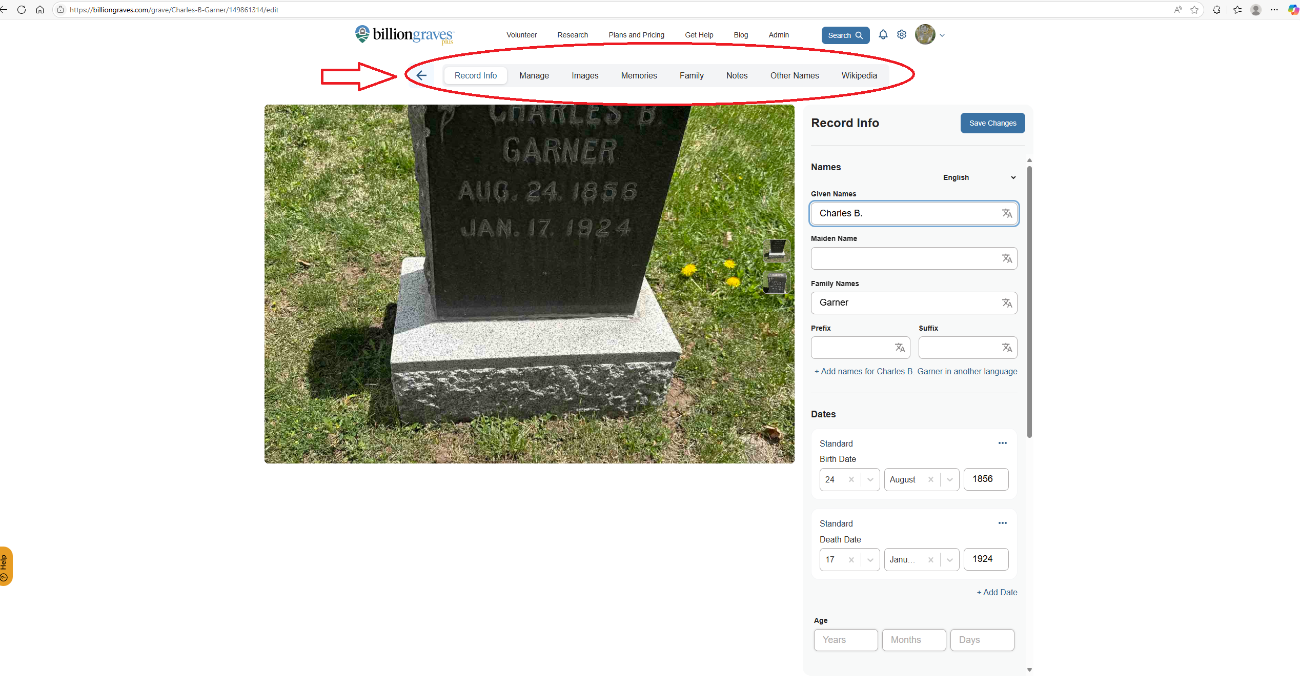Click the Record Info panel scrollbar

pyautogui.click(x=1029, y=301)
